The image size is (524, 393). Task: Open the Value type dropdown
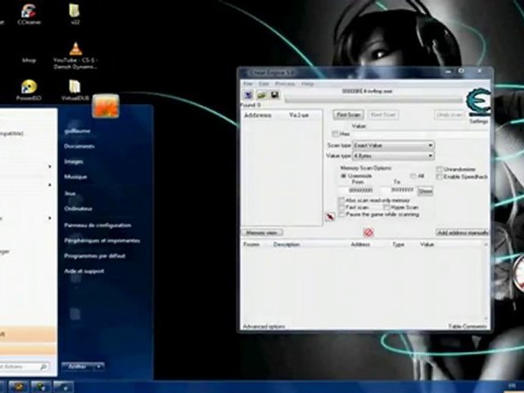point(391,155)
